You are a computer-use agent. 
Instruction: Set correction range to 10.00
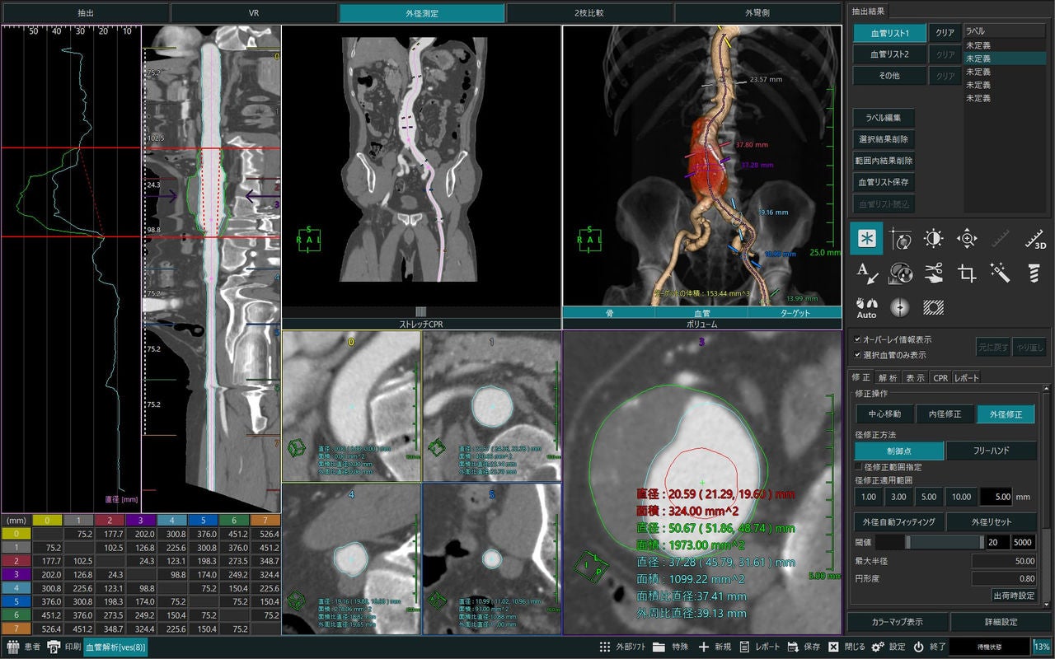click(x=960, y=497)
